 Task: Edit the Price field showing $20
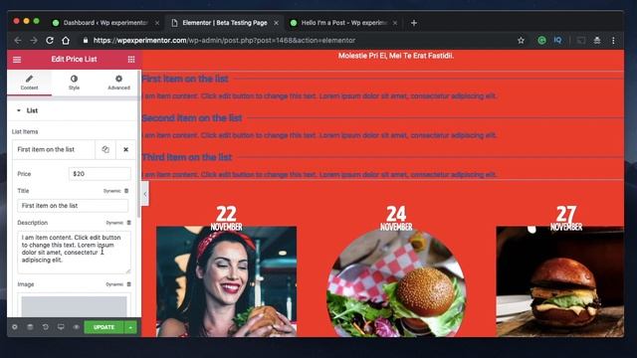(x=100, y=174)
